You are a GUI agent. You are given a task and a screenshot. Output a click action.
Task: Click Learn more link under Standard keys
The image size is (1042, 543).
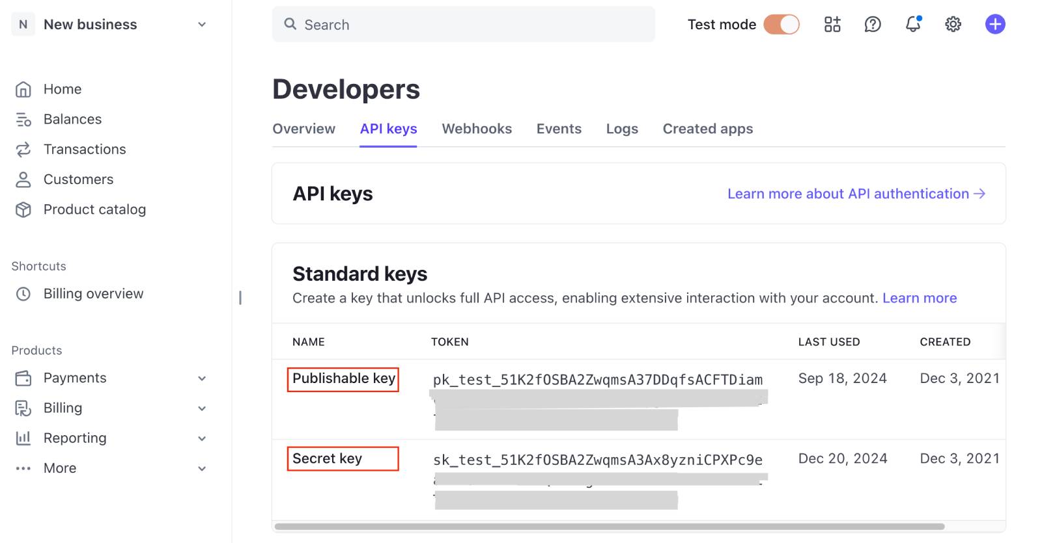point(919,298)
